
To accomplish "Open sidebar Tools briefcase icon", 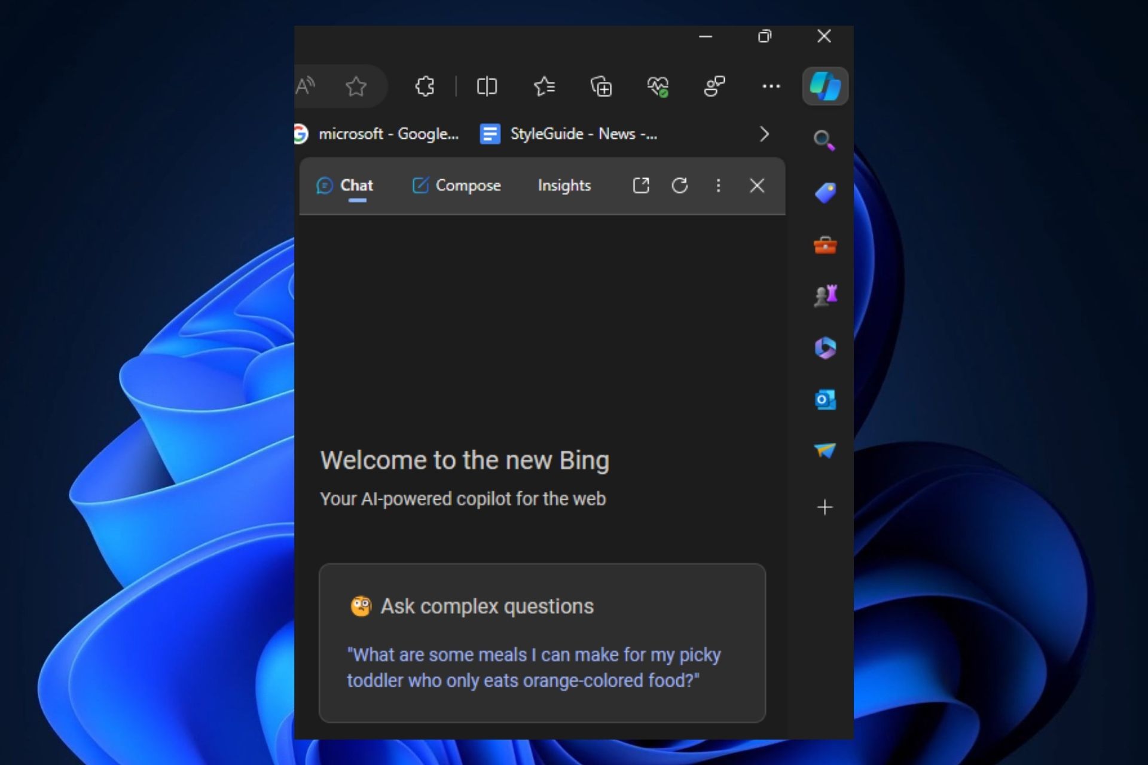I will click(825, 245).
